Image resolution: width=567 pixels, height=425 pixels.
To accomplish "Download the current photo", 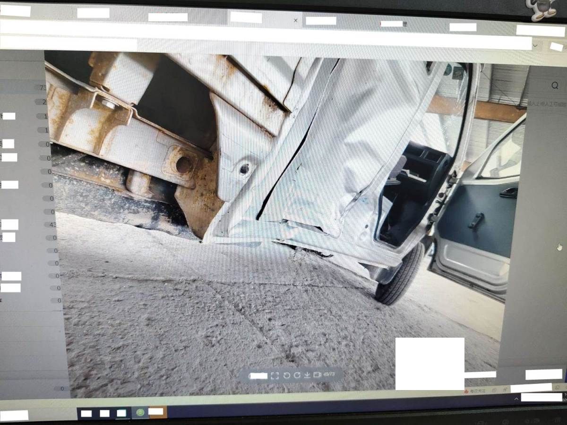I will pos(307,375).
